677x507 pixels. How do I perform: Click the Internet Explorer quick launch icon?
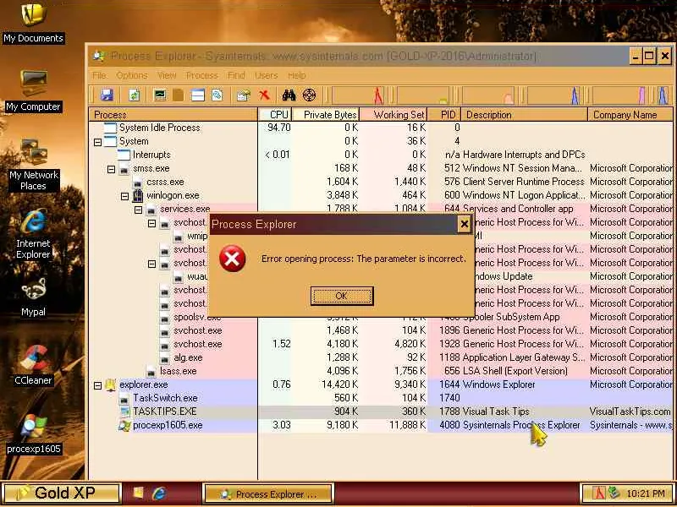pos(159,493)
